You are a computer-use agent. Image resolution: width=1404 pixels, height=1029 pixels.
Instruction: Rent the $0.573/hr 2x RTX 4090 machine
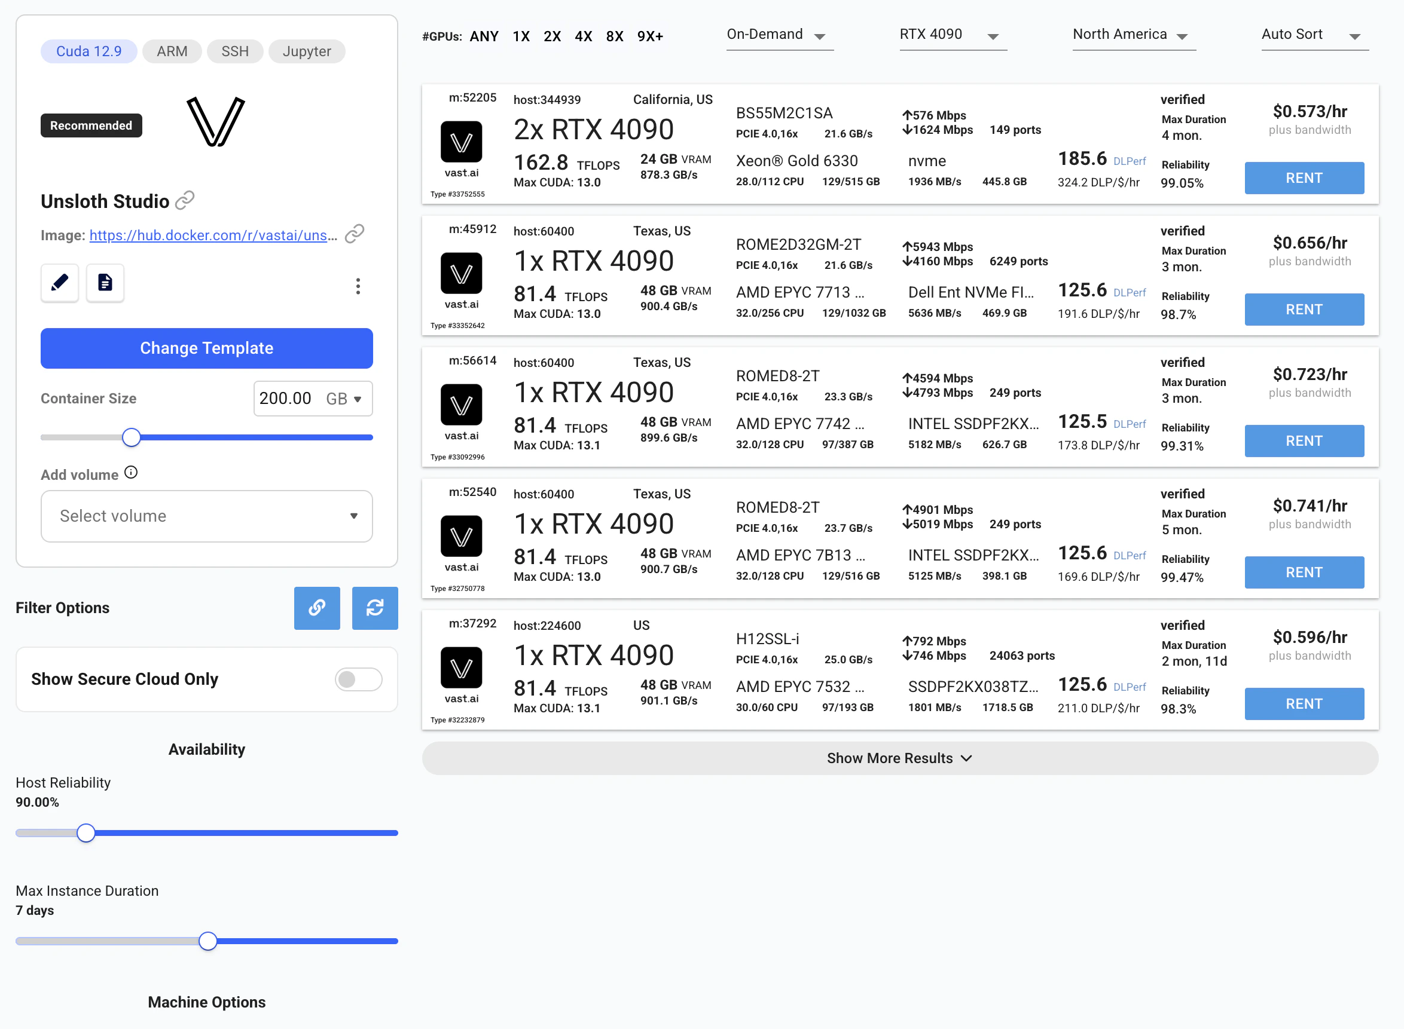pyautogui.click(x=1304, y=178)
